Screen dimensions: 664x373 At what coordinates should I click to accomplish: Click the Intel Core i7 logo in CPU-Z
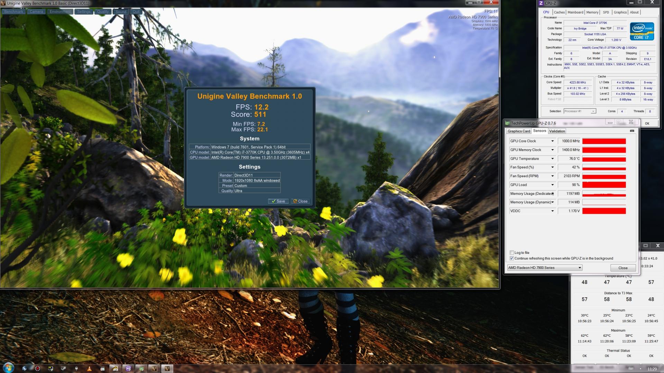(x=642, y=31)
